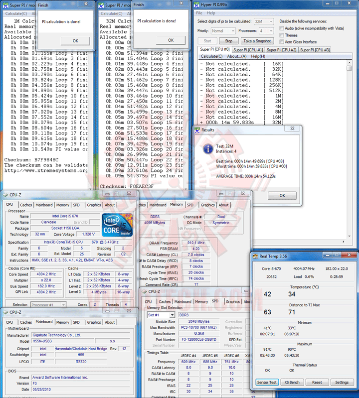Open the Priority Normal dropdown

[x=223, y=31]
